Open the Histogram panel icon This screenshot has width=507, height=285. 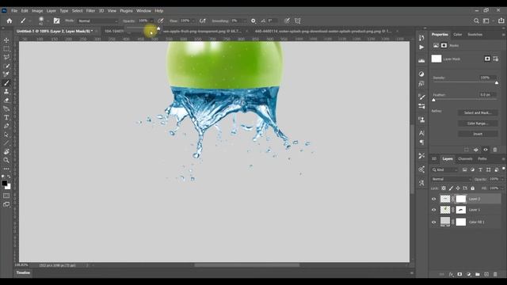421,60
